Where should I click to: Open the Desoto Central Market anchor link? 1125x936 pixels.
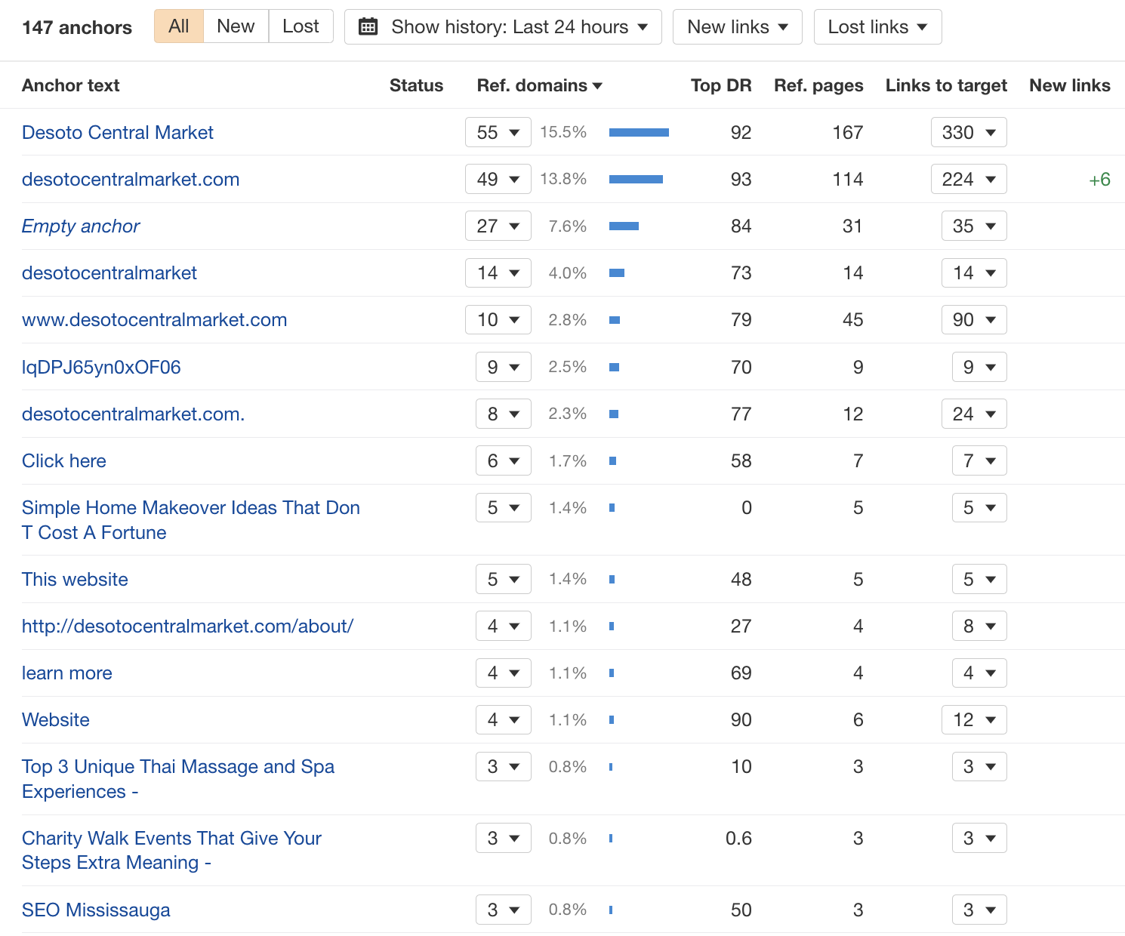click(118, 132)
